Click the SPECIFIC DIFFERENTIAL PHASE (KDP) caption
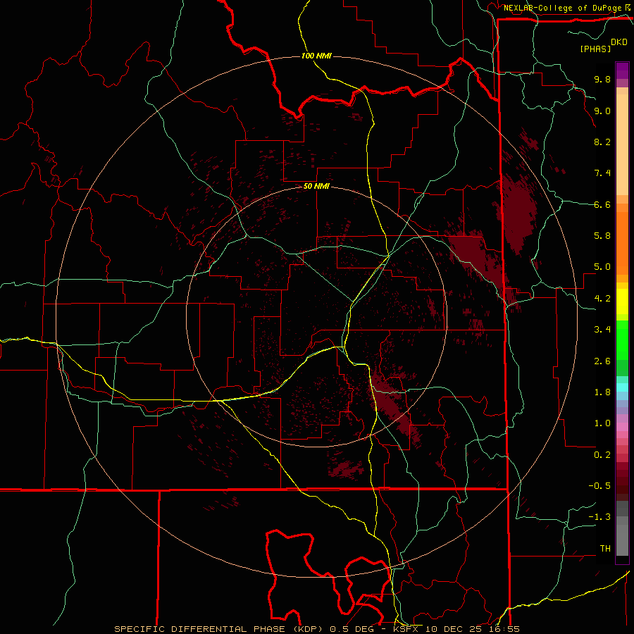The image size is (634, 634). (x=220, y=629)
